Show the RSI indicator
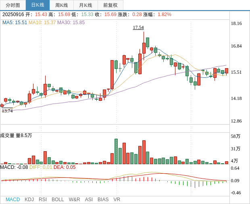250x204 pixels. [x=43, y=200]
